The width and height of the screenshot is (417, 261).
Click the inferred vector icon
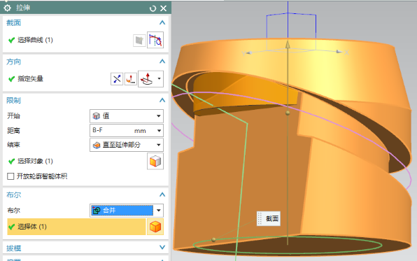(147, 79)
